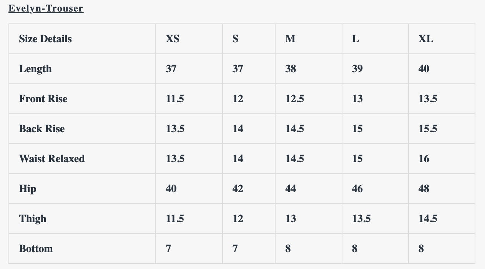Select the XL column header
The width and height of the screenshot is (485, 269).
[426, 39]
